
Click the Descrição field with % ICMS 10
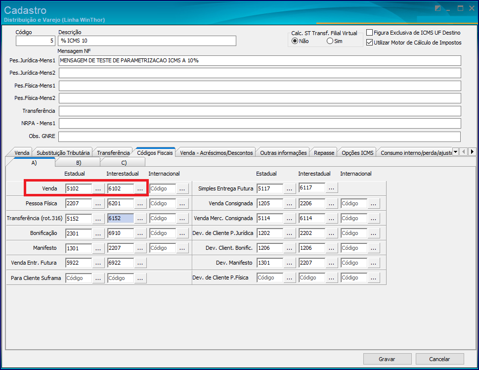coord(147,41)
